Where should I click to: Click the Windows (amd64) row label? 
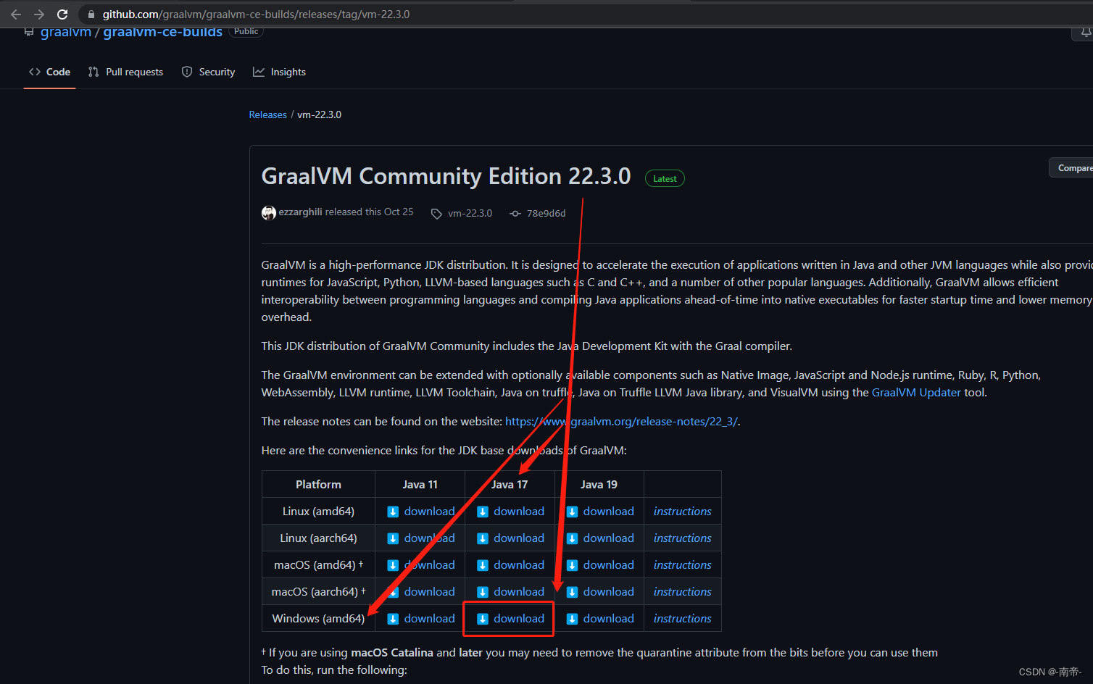tap(318, 618)
